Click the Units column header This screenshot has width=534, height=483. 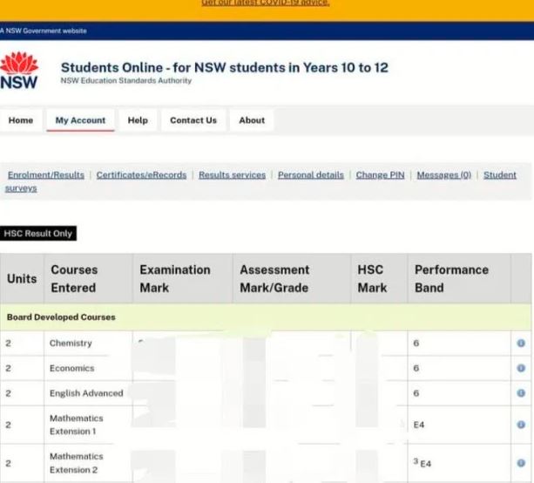point(22,279)
